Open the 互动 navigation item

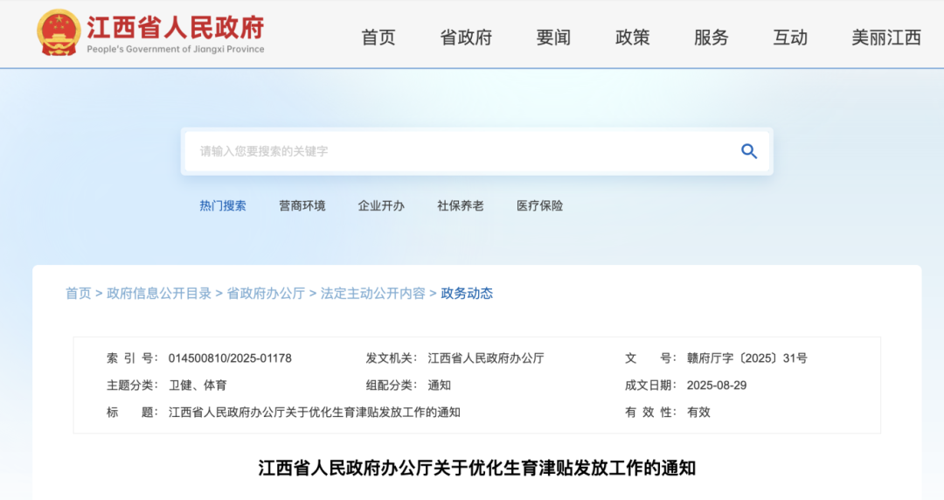click(x=790, y=38)
